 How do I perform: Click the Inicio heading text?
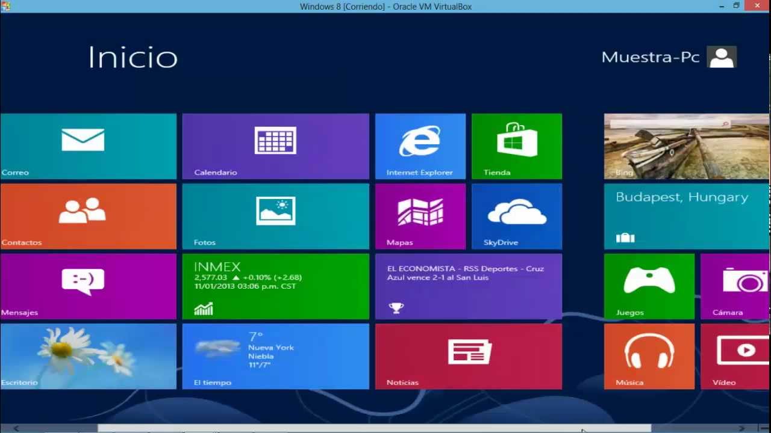[133, 58]
